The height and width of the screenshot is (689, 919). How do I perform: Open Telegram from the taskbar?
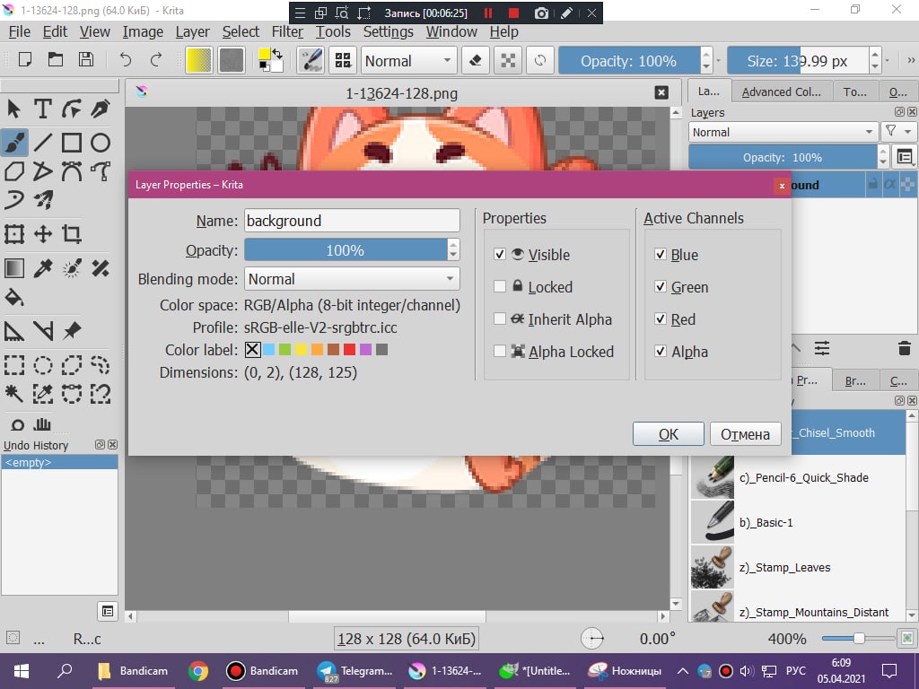pyautogui.click(x=355, y=671)
